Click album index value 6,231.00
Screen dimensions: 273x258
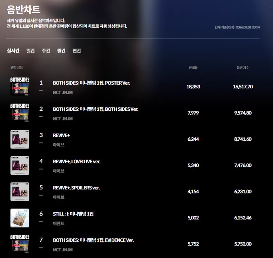click(x=243, y=191)
